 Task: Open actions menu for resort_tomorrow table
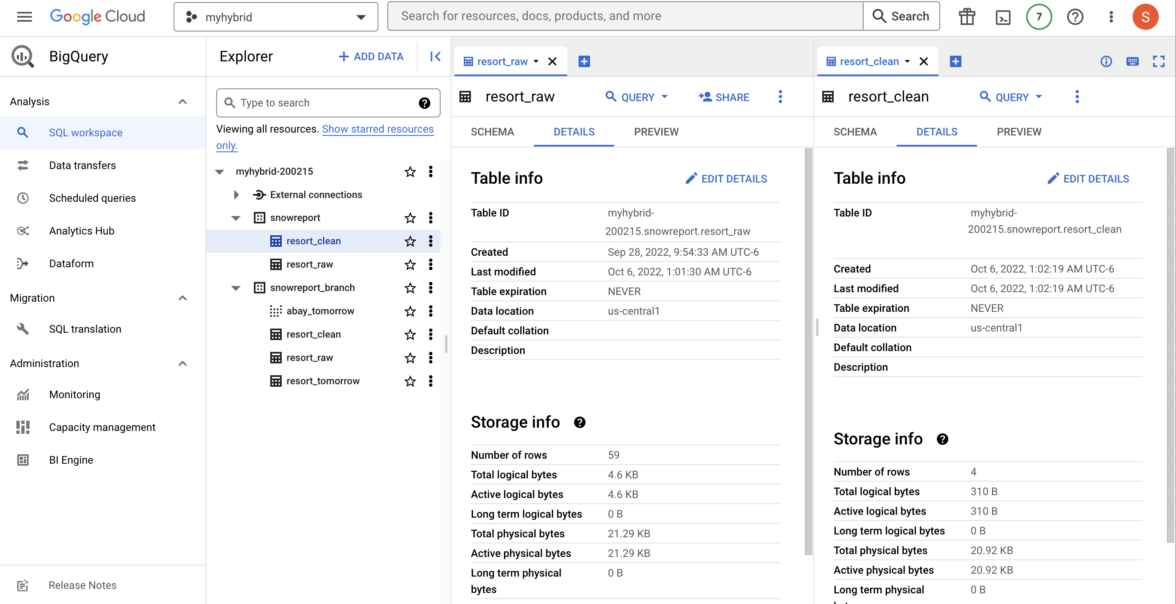pos(430,381)
